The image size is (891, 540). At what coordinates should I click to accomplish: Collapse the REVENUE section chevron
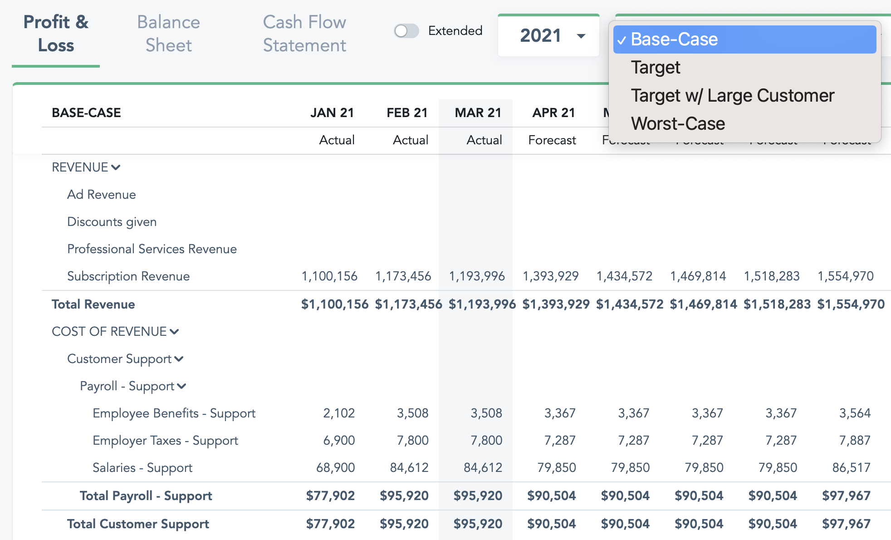click(x=116, y=167)
